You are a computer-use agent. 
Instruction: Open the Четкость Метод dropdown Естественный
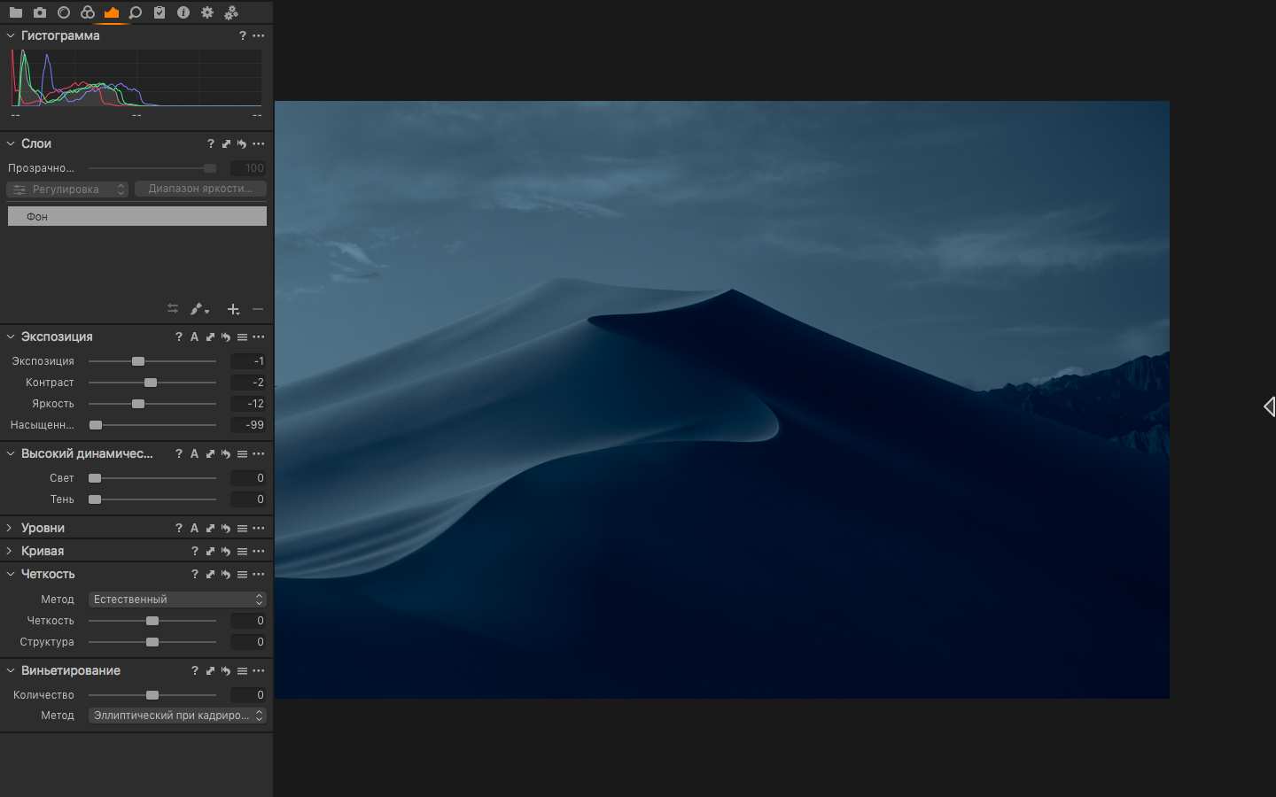(177, 600)
